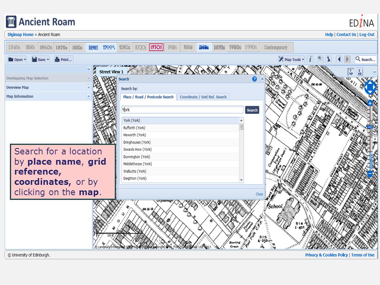The width and height of the screenshot is (380, 285).
Task: Expand the Map Information panel
Action: pos(89,96)
